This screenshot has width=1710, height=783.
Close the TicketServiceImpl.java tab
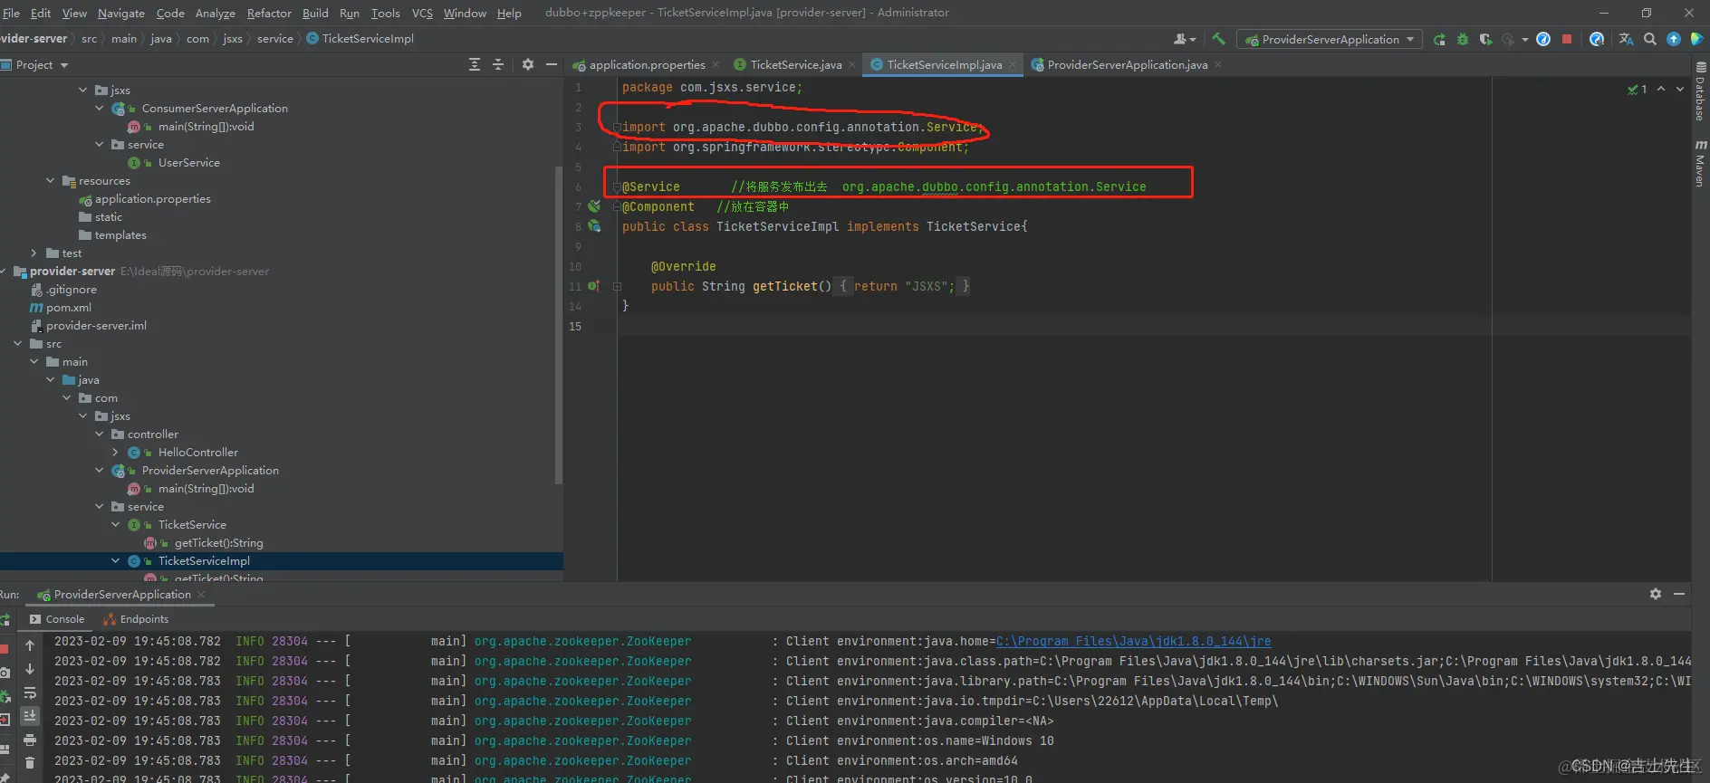tap(1014, 64)
